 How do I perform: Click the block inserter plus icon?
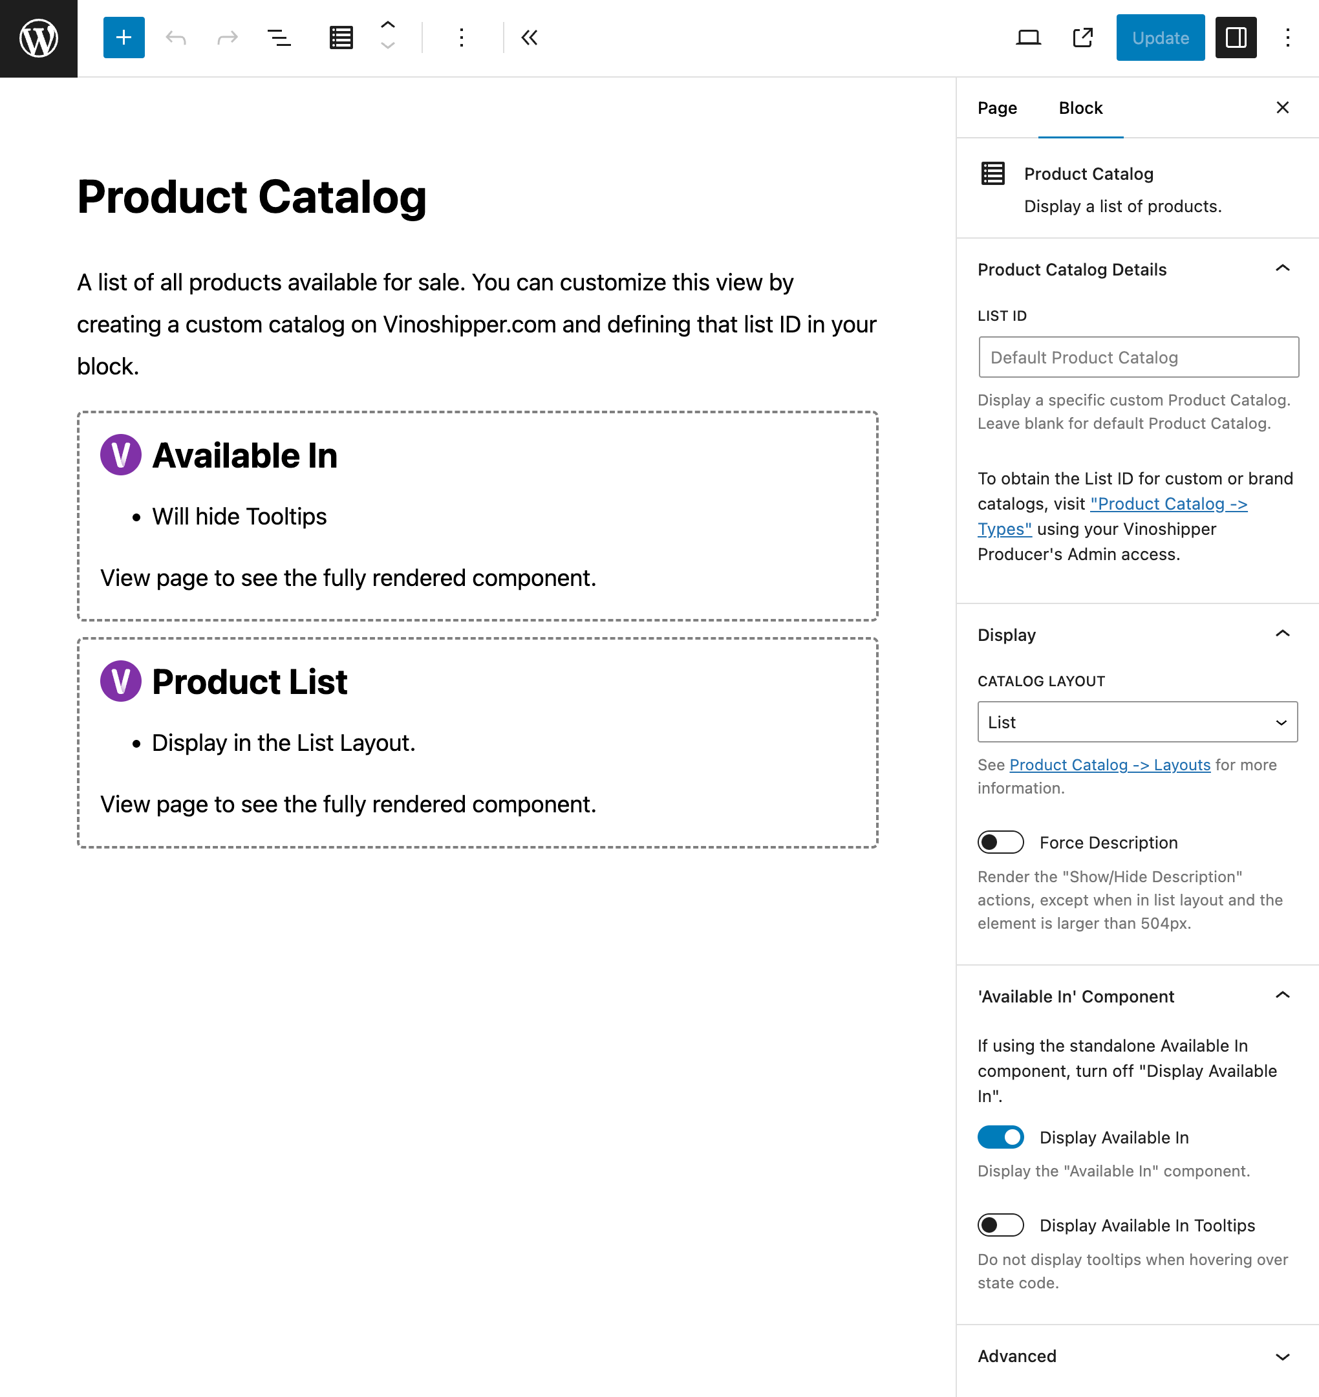click(123, 37)
